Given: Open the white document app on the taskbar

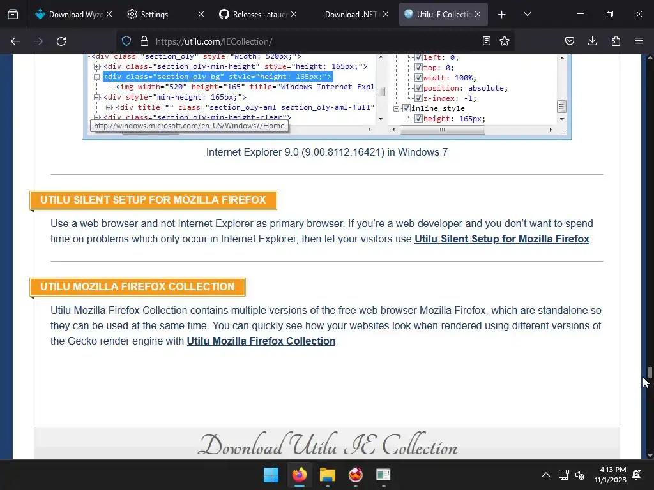Looking at the screenshot, I should (x=383, y=475).
